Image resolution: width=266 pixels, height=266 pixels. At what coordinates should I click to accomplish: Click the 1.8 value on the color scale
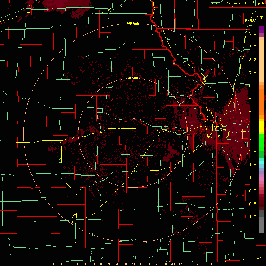[x=253, y=165]
